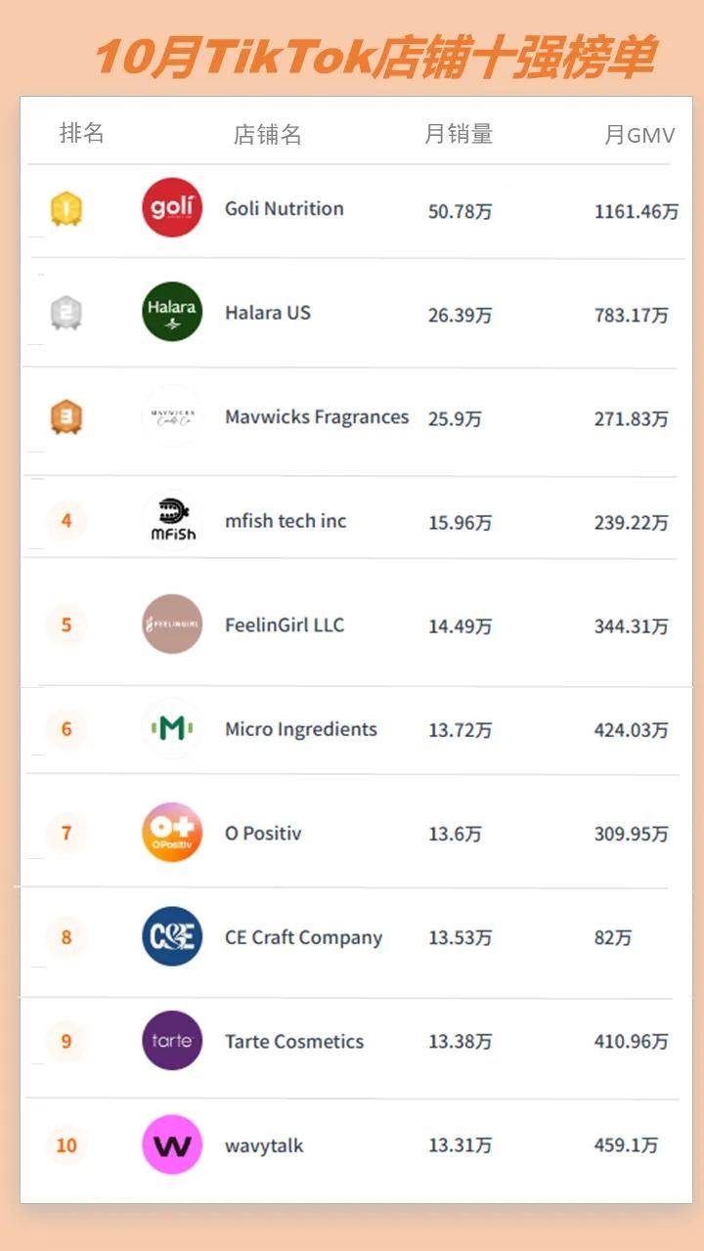Click the bronze rank 3 medal badge

(66, 417)
